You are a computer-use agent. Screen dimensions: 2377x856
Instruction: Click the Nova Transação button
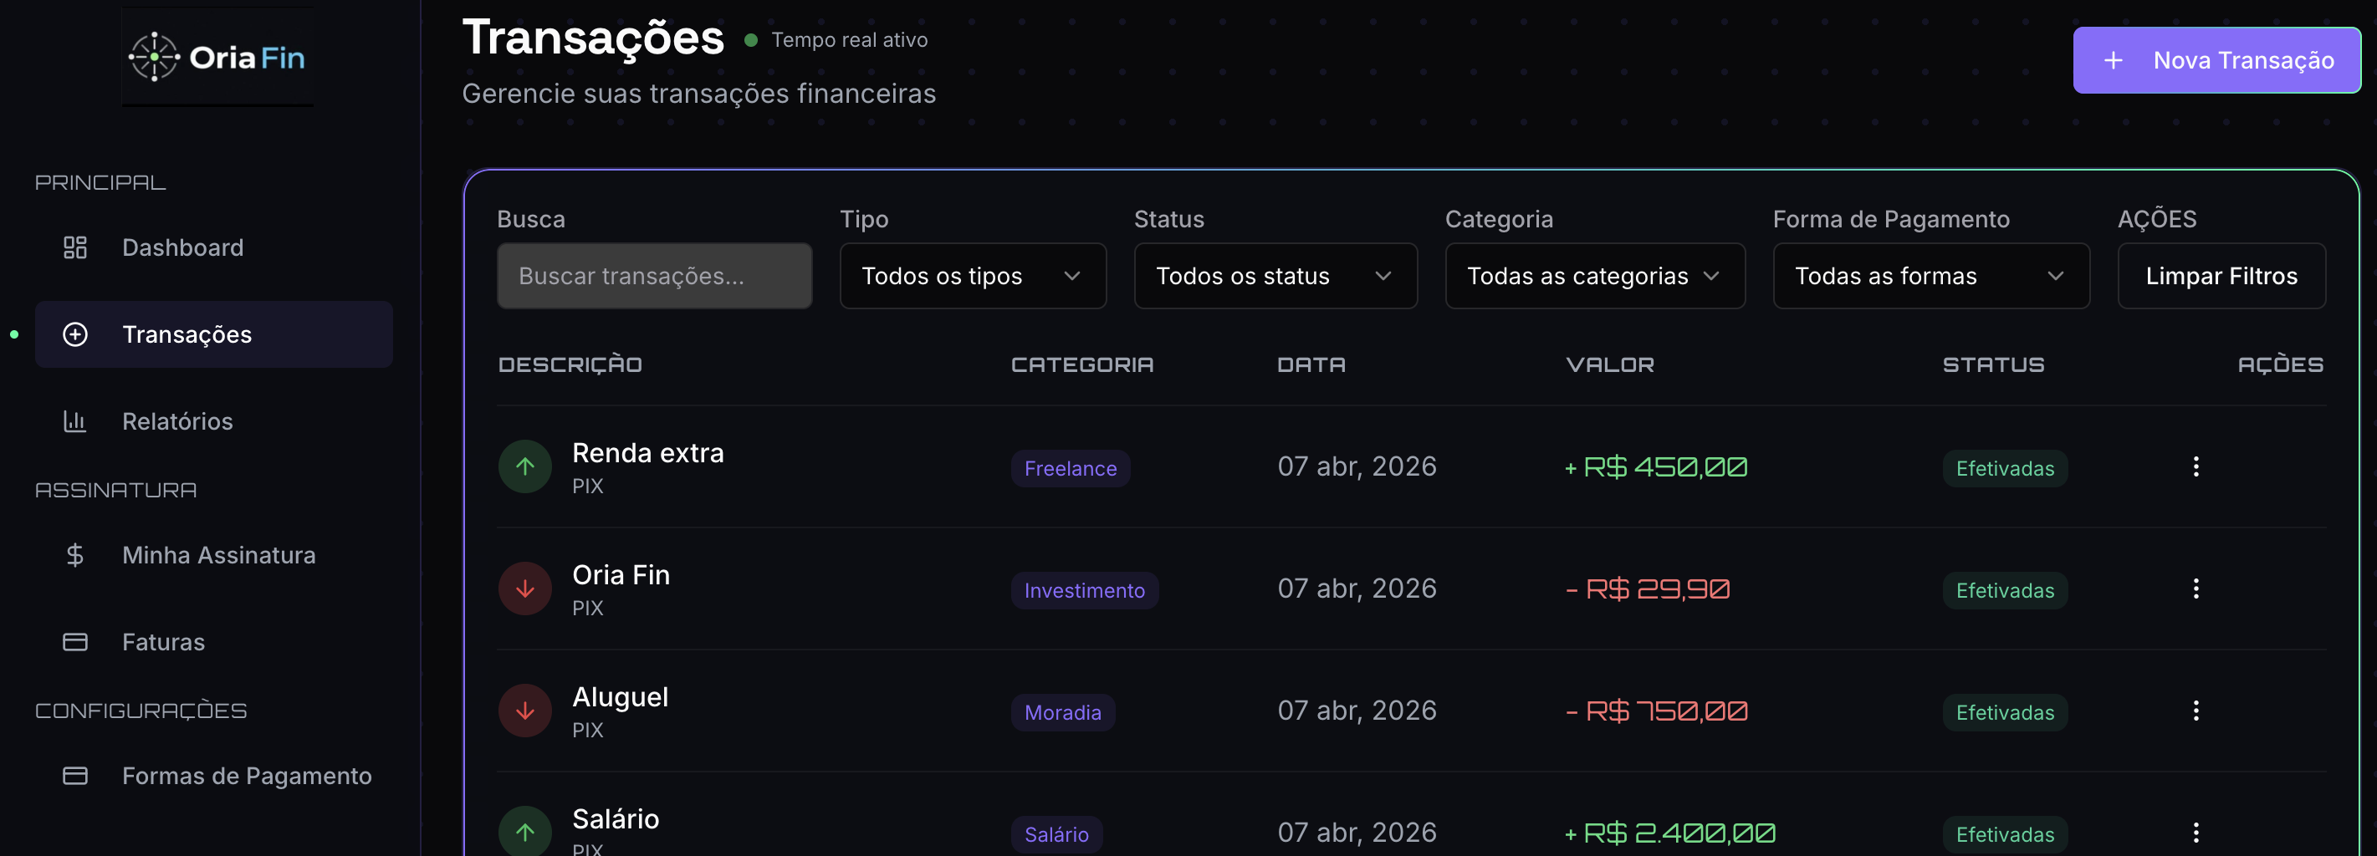point(2216,60)
